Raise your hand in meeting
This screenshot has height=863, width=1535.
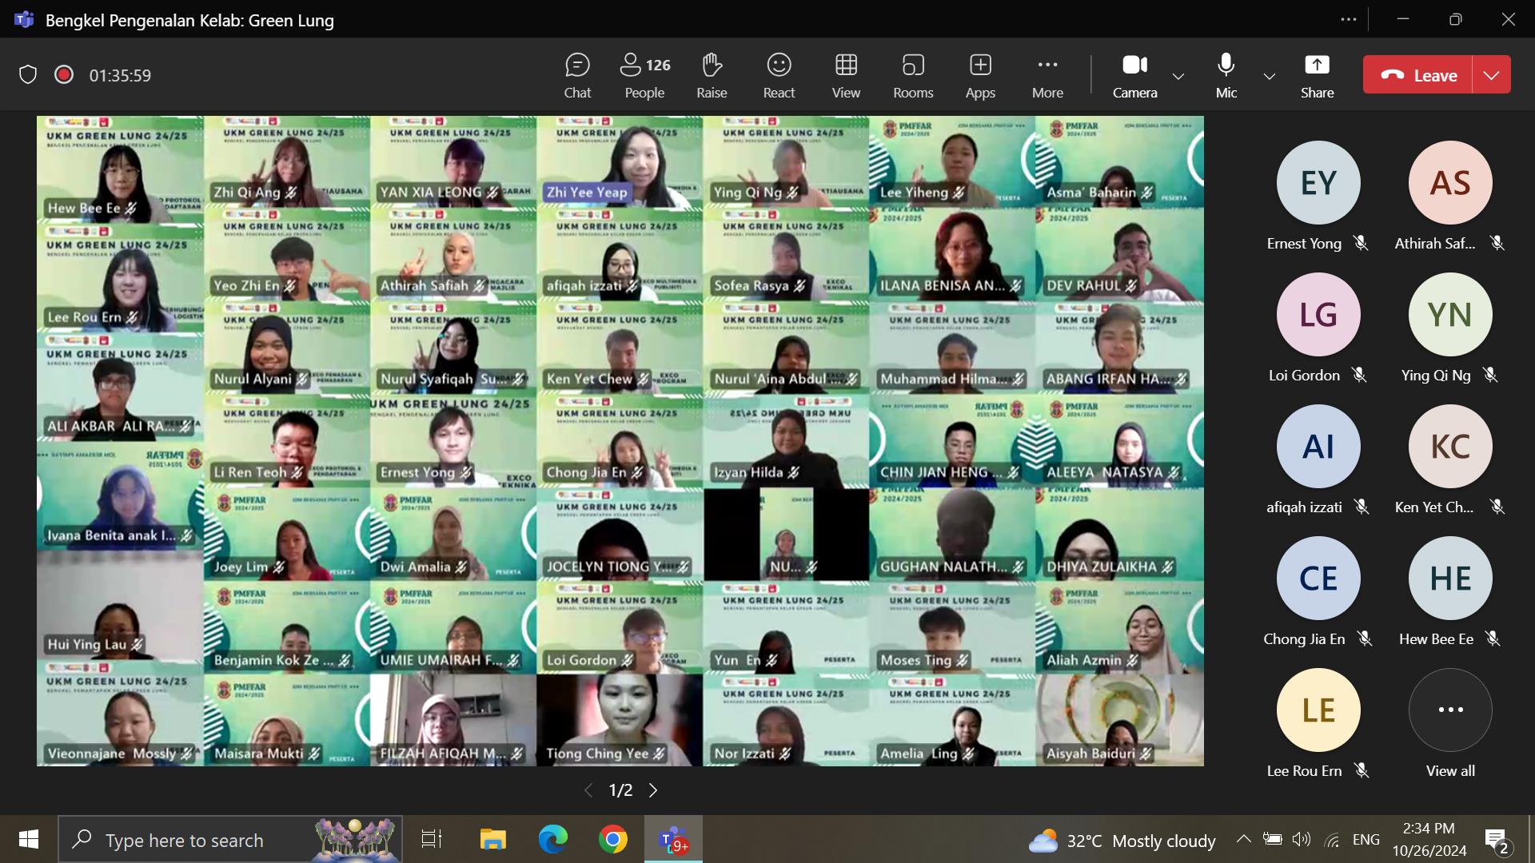coord(711,75)
